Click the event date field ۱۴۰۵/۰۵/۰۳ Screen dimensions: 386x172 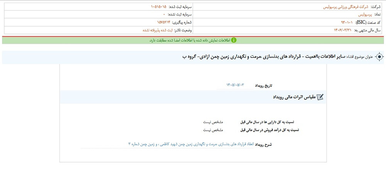pos(235,85)
